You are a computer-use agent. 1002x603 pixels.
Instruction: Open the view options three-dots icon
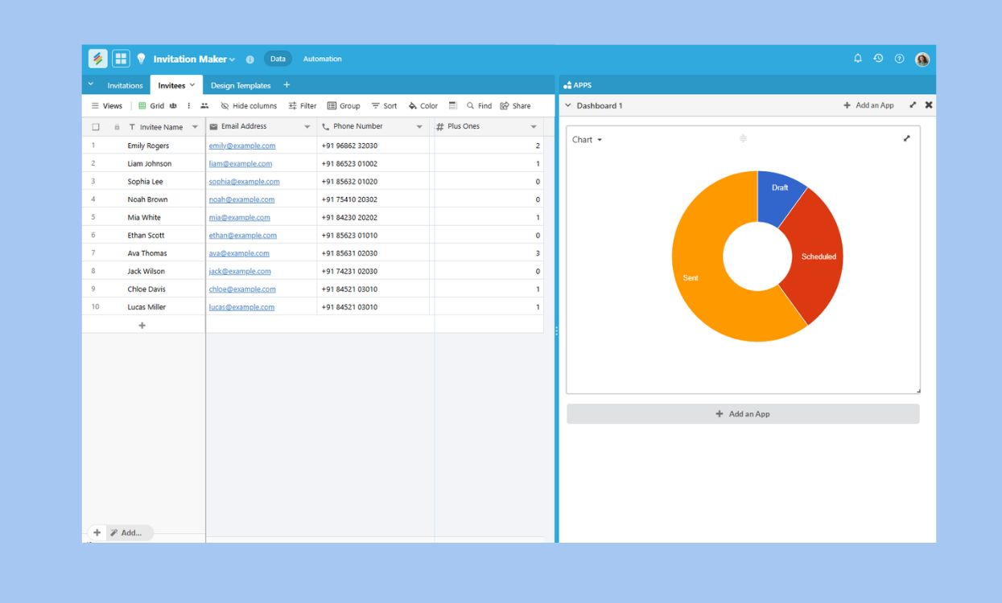tap(189, 106)
